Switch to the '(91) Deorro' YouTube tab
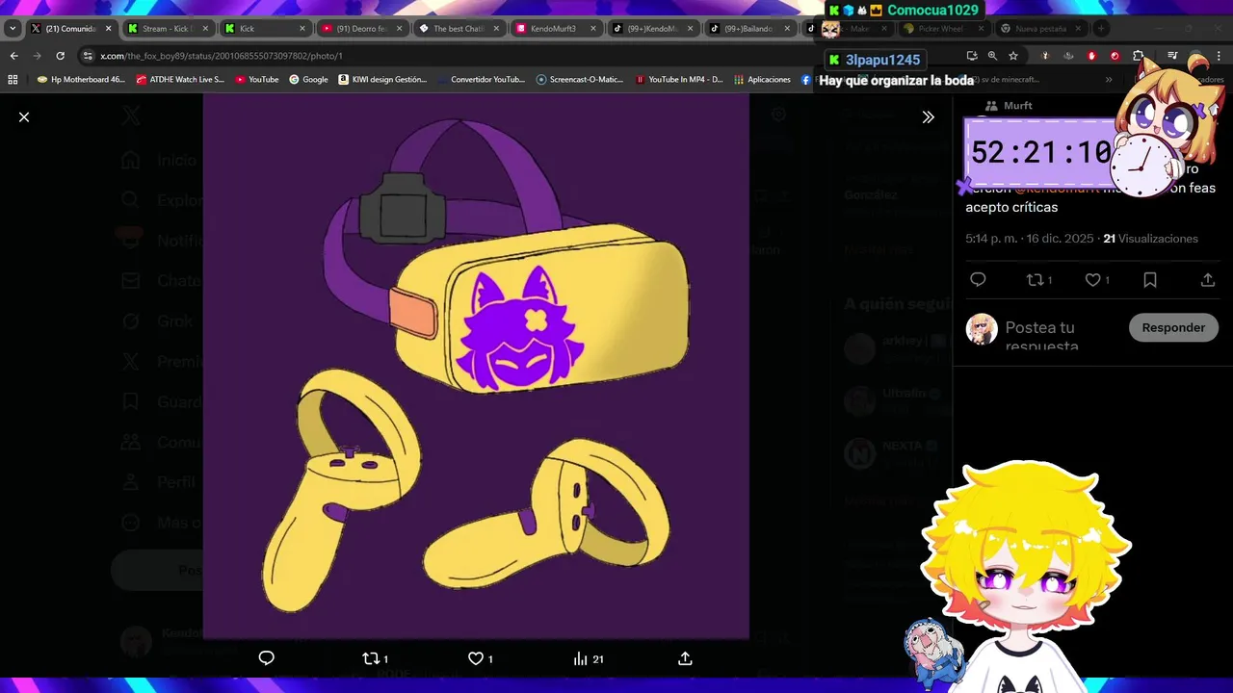The width and height of the screenshot is (1233, 693). [x=360, y=28]
